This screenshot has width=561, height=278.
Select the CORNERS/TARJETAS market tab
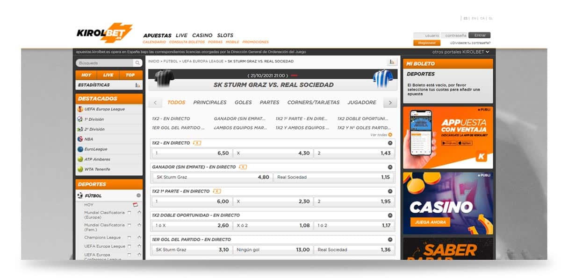tap(313, 103)
